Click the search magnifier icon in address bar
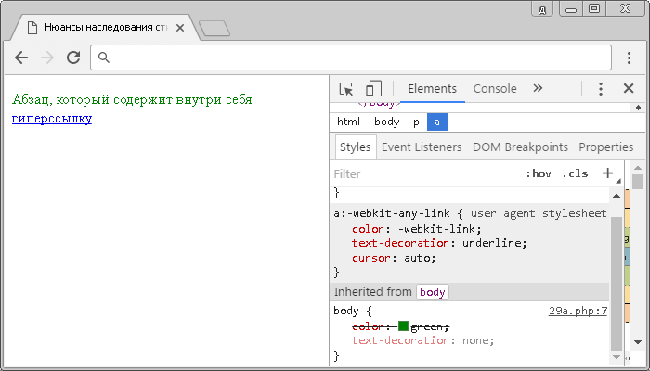This screenshot has width=650, height=371. [104, 58]
